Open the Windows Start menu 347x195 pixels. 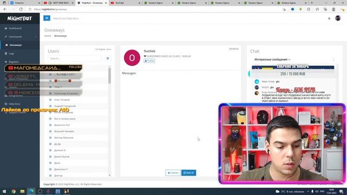[x=4, y=191]
